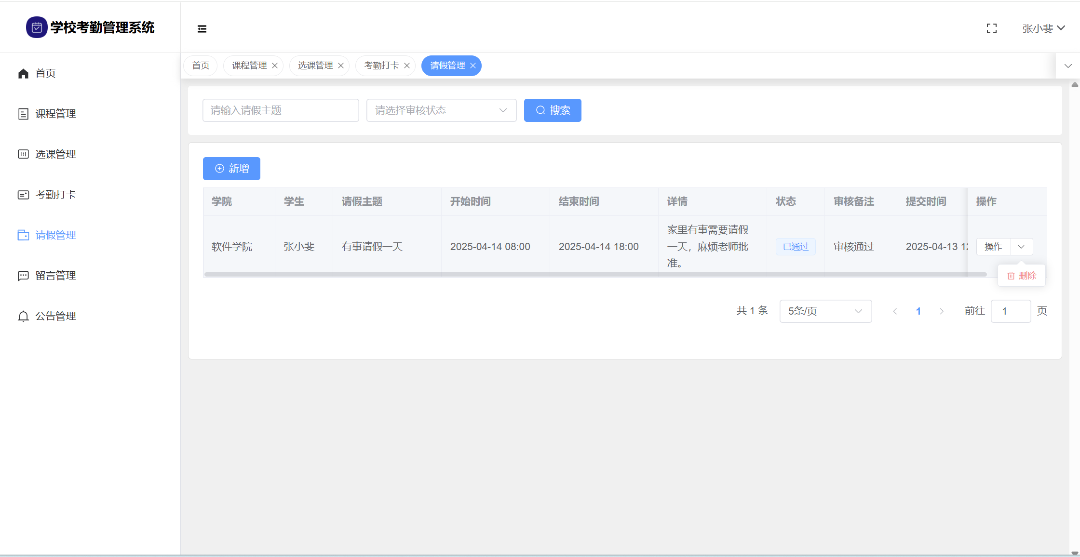The width and height of the screenshot is (1080, 557).
Task: Open 公告管理 bell menu item
Action: (55, 316)
